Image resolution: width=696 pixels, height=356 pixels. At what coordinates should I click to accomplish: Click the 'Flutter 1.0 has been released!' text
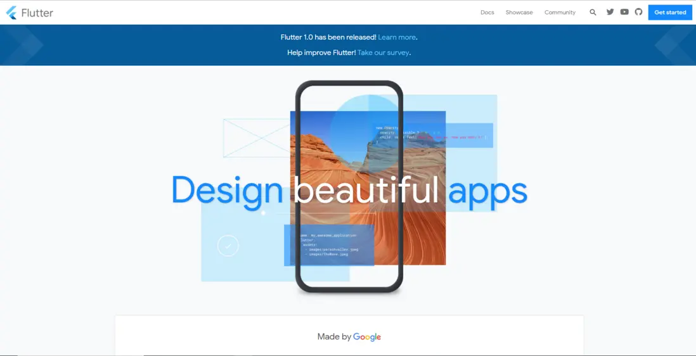coord(328,37)
